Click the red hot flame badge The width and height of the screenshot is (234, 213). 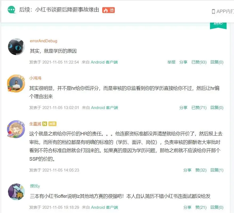pos(109,10)
